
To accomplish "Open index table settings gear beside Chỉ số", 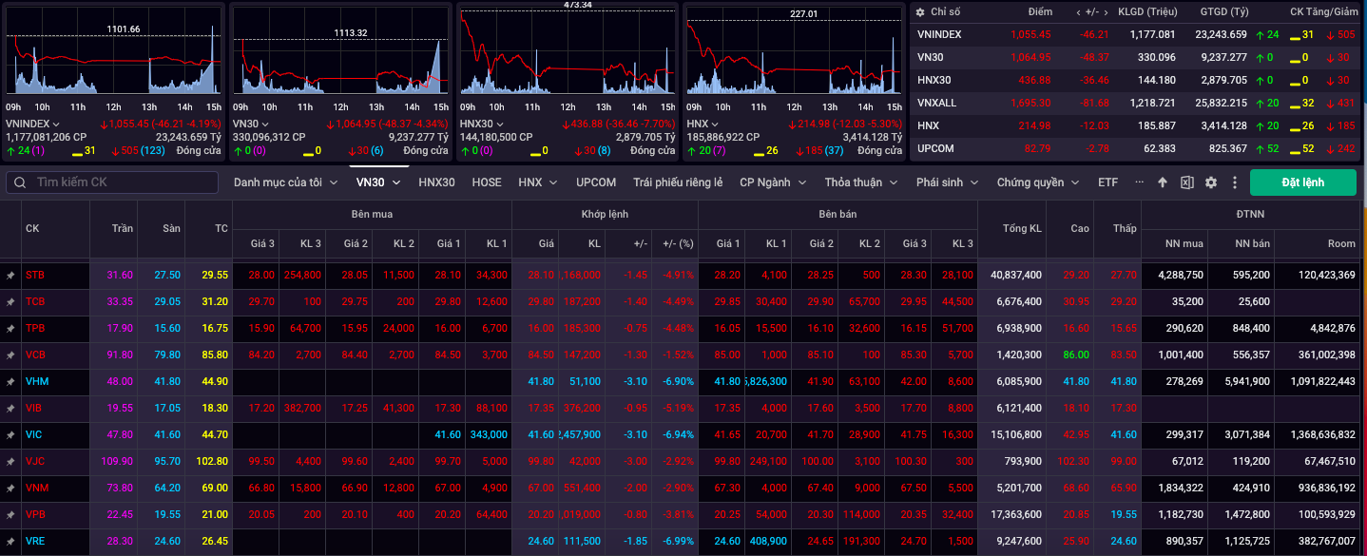I will click(x=920, y=11).
